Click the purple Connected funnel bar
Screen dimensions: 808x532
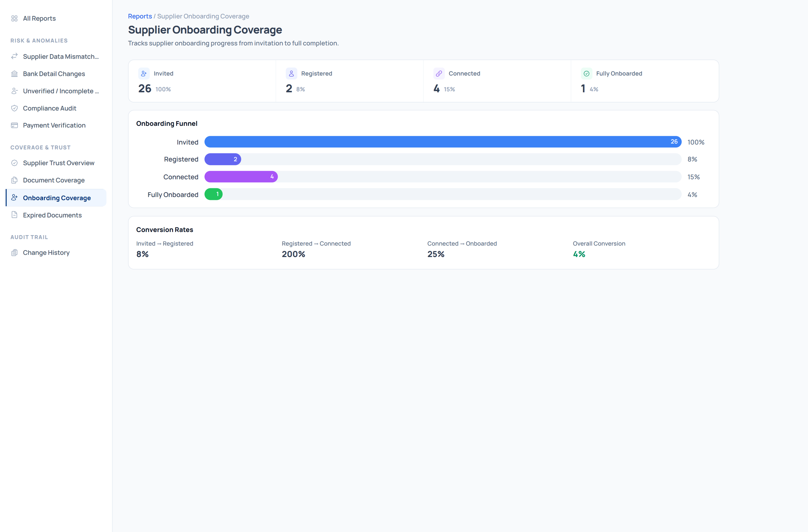(x=241, y=177)
